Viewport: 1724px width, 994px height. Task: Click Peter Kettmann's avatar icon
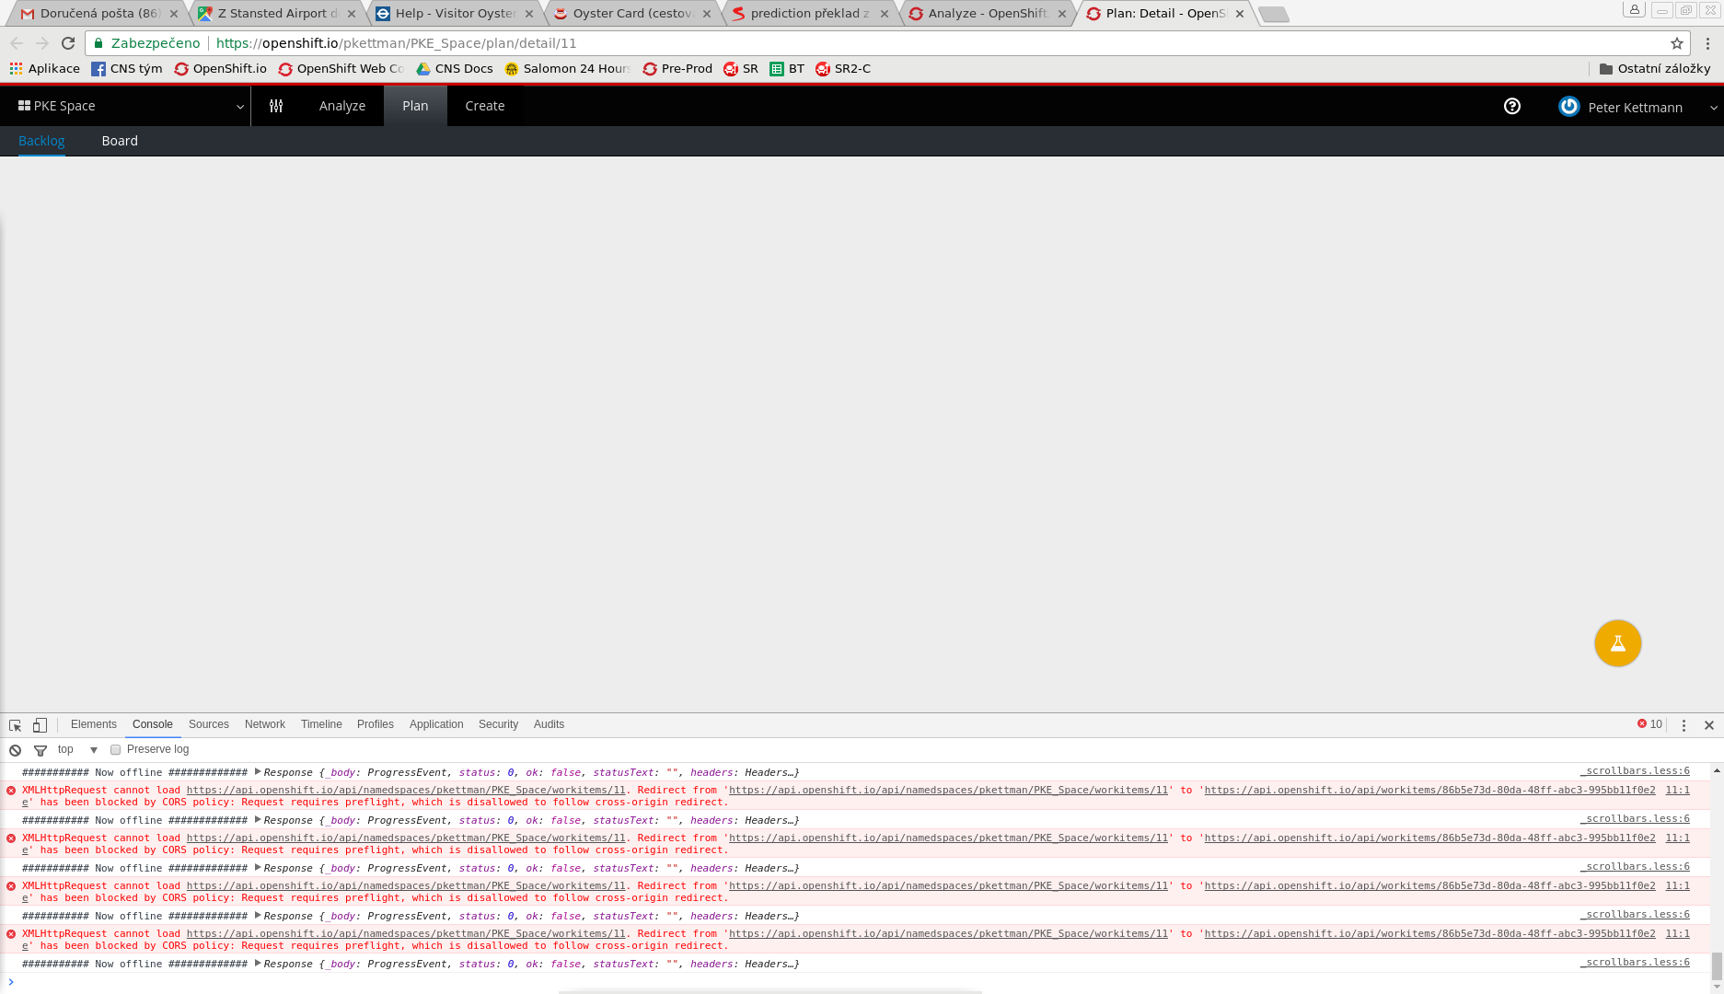click(x=1569, y=107)
